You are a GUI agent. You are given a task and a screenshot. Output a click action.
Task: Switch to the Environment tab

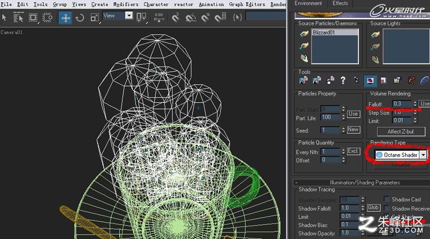pyautogui.click(x=308, y=4)
